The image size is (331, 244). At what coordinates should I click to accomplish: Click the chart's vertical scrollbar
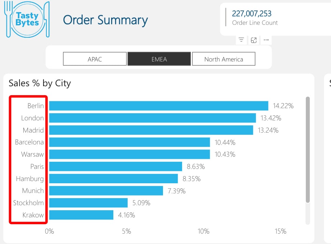307,149
